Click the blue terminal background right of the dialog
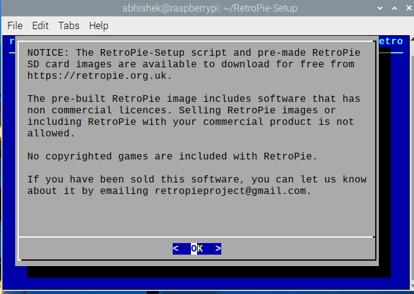 coord(398,152)
